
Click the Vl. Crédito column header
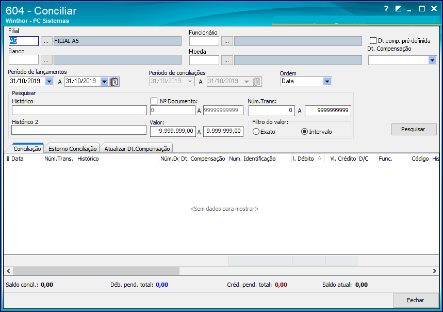click(341, 159)
